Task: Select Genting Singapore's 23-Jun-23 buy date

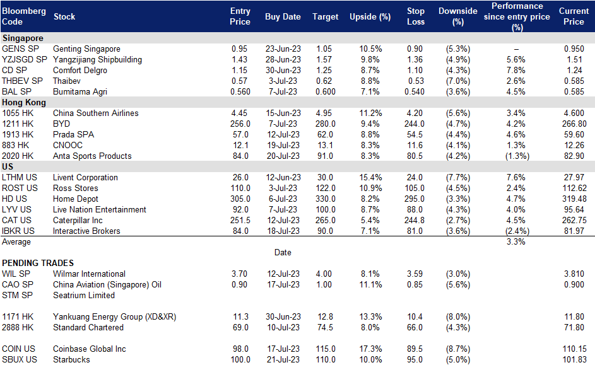Action: pyautogui.click(x=283, y=49)
